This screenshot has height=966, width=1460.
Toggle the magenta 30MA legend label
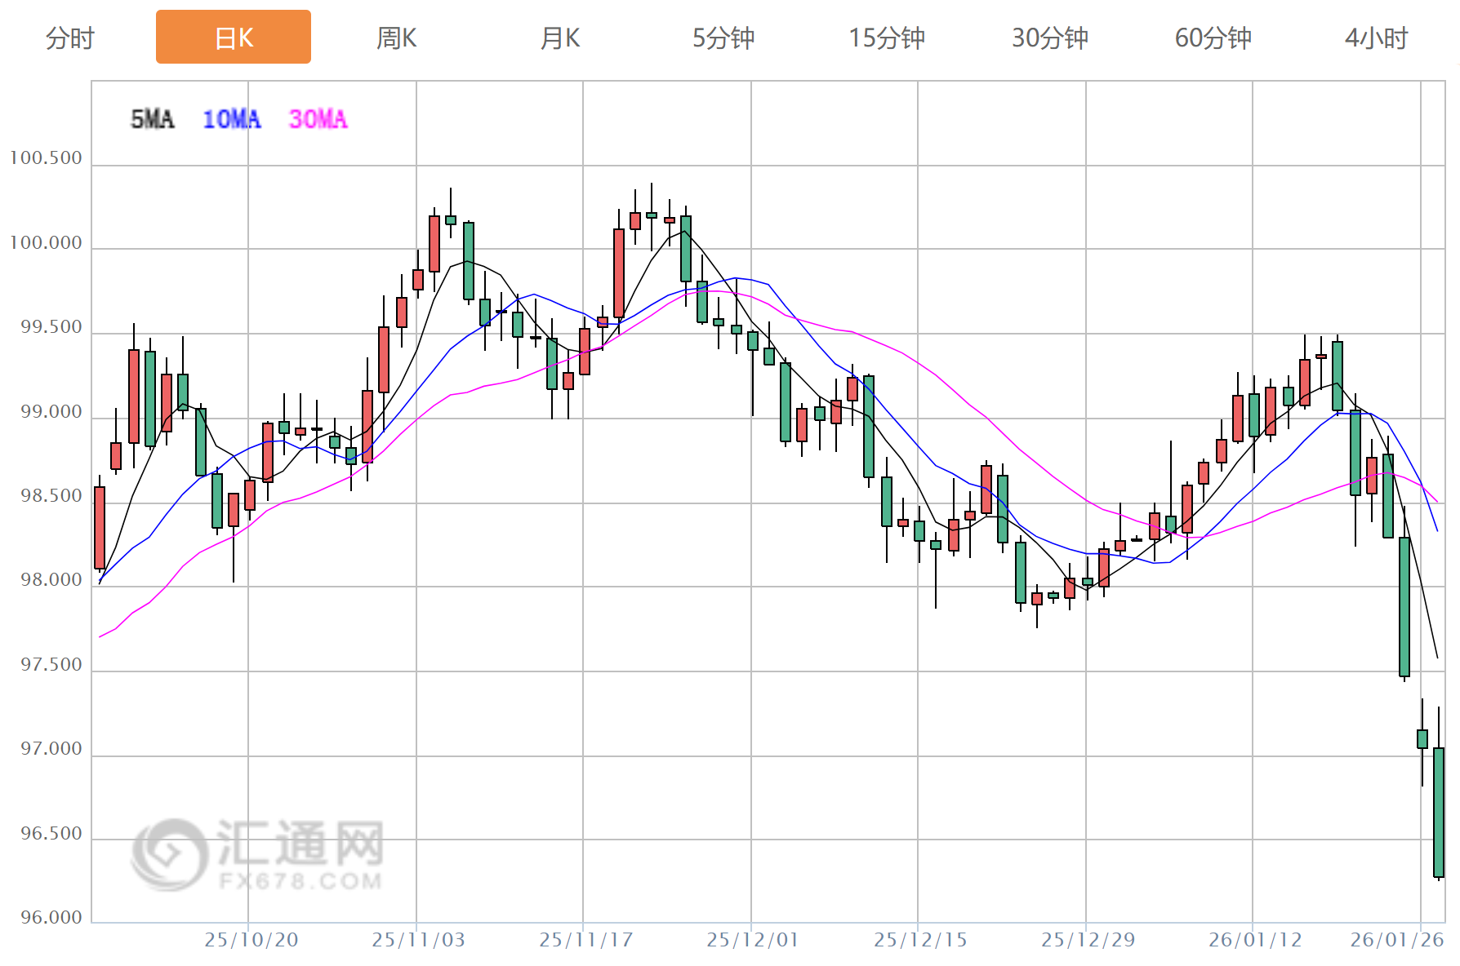318,120
